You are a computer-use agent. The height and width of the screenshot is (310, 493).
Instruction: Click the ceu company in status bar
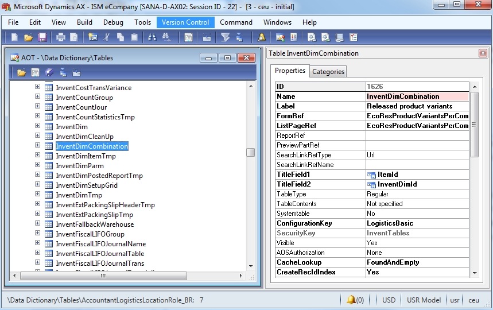click(x=473, y=300)
